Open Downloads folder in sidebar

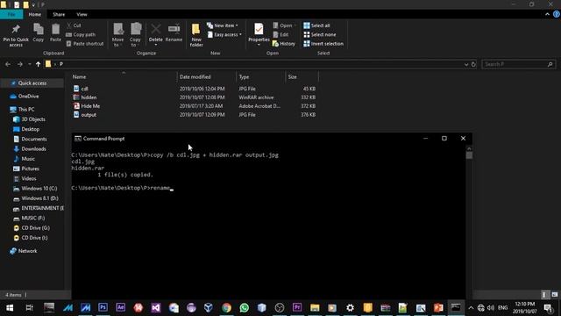[x=33, y=148]
